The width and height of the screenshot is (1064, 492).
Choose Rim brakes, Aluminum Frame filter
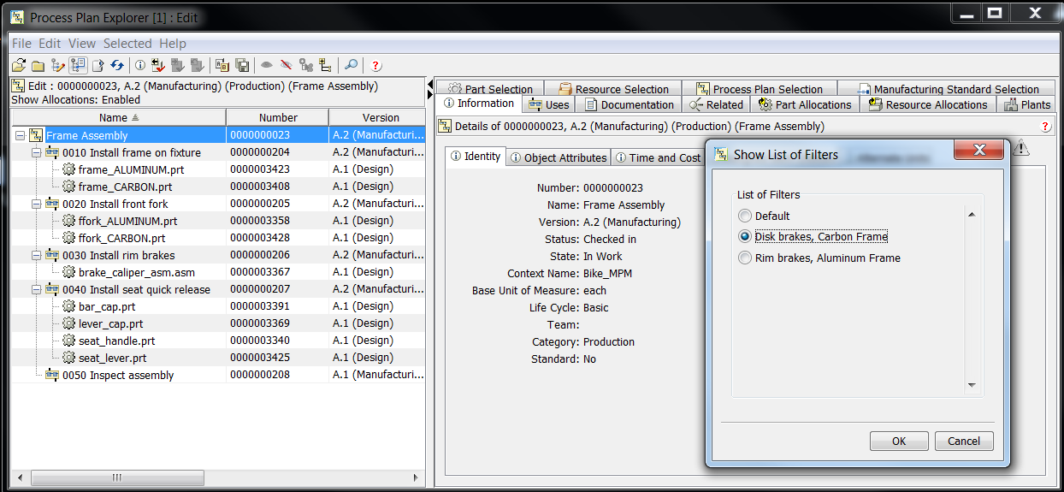(x=745, y=258)
